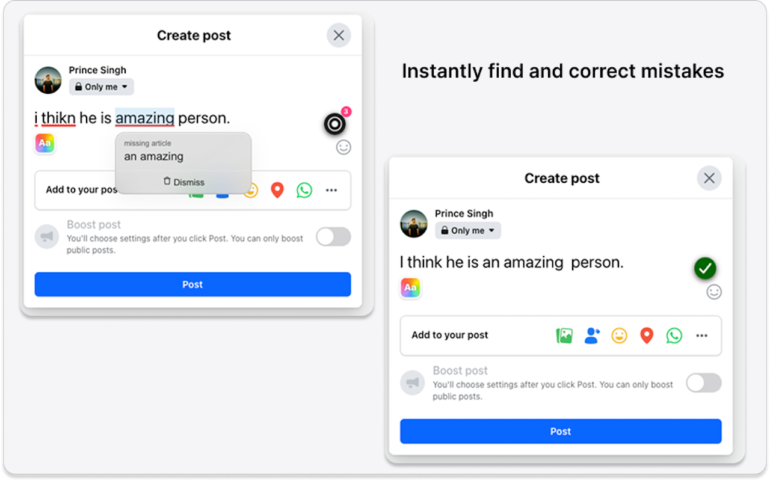This screenshot has width=770, height=481.
Task: Tag people in the right Create post dialog
Action: (x=592, y=335)
